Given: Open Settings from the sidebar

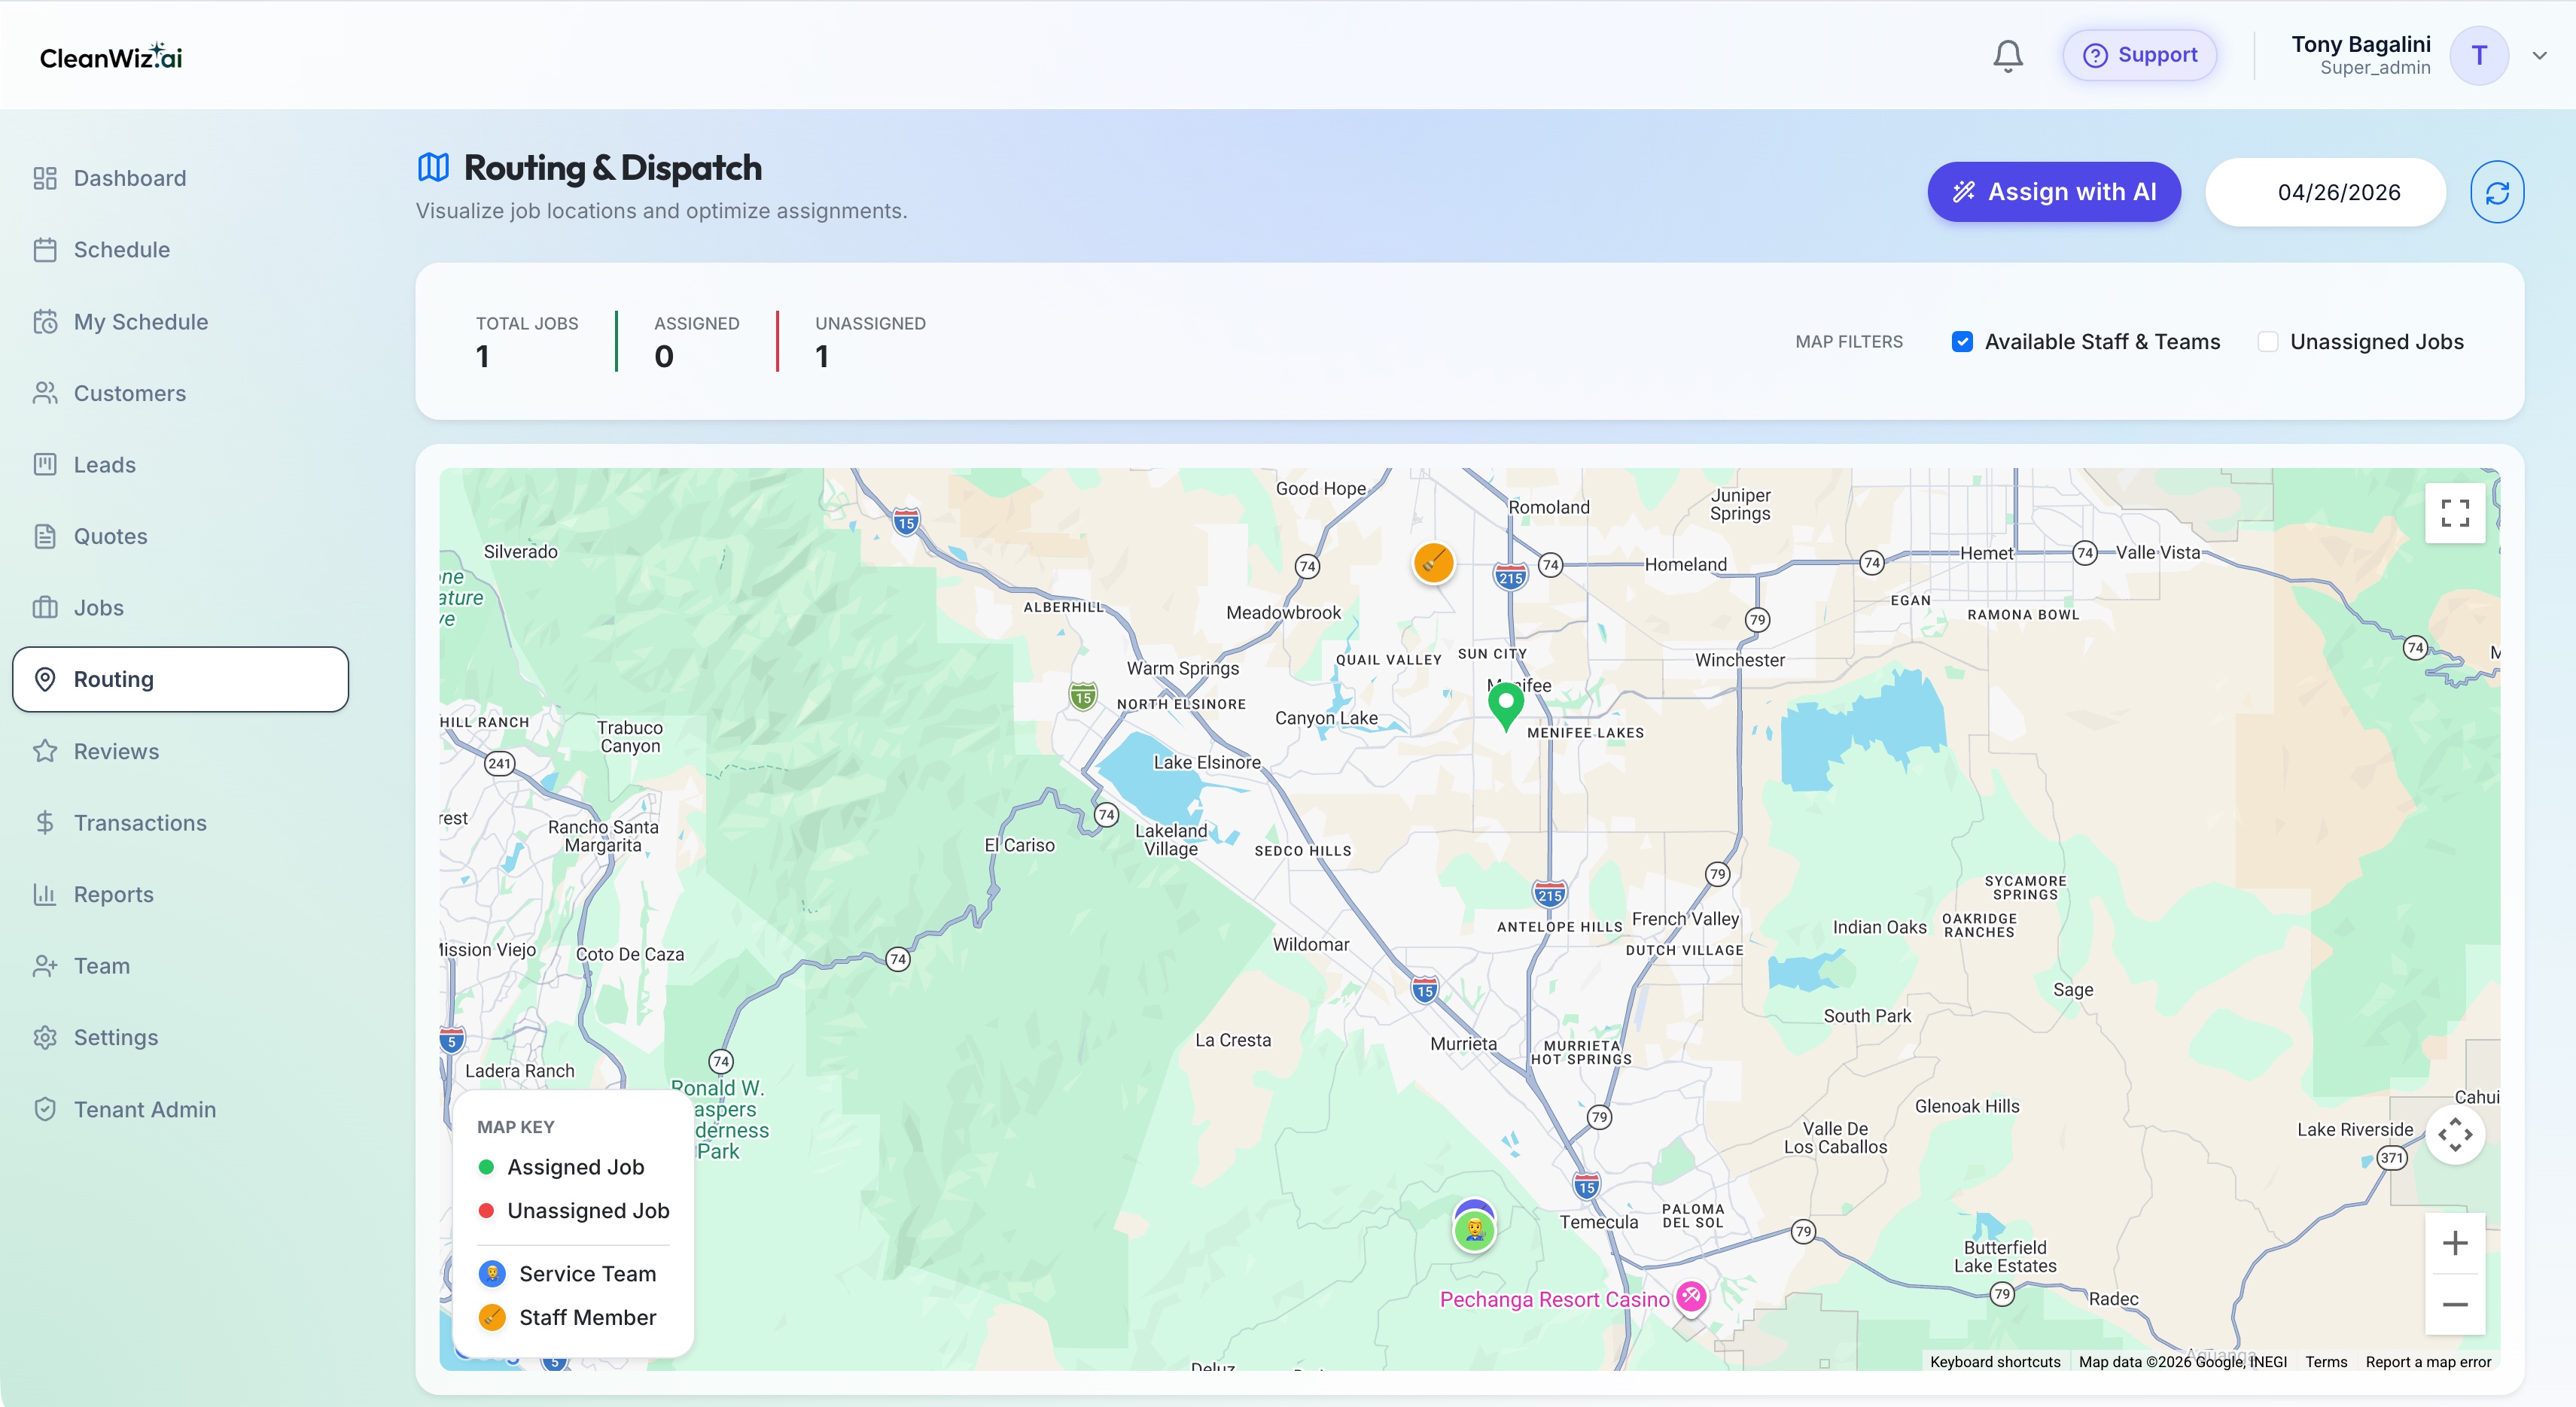Looking at the screenshot, I should 180,1038.
